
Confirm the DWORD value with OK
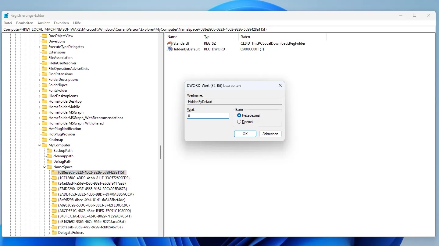[245, 134]
